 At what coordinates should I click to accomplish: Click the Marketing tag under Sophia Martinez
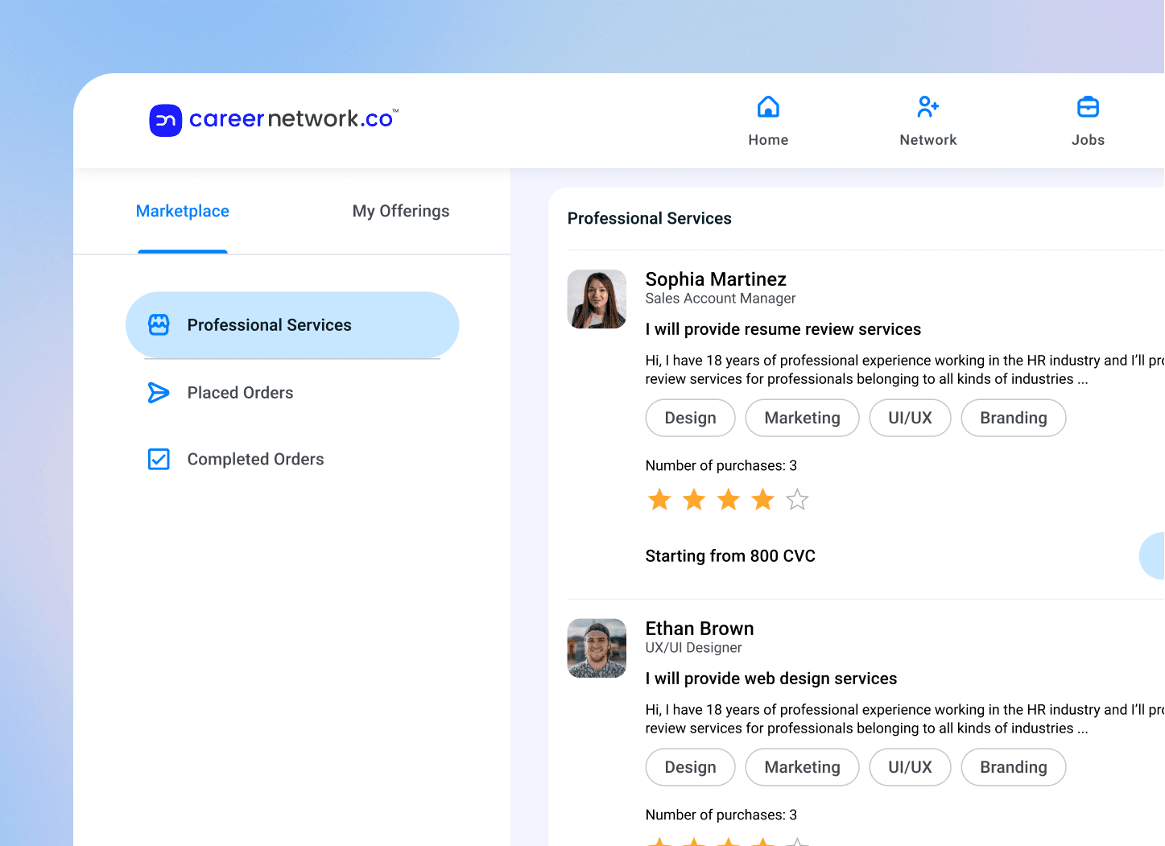tap(803, 418)
